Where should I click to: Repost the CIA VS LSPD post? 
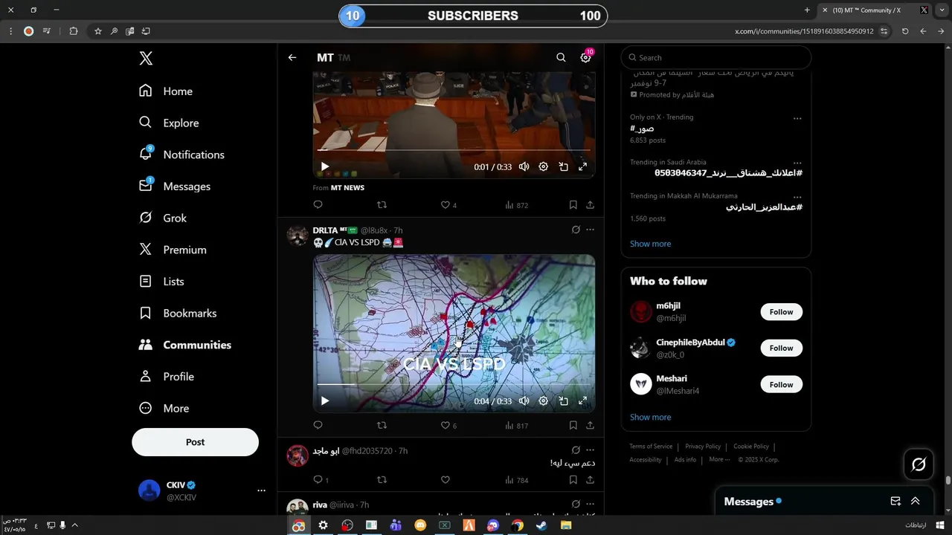(382, 426)
